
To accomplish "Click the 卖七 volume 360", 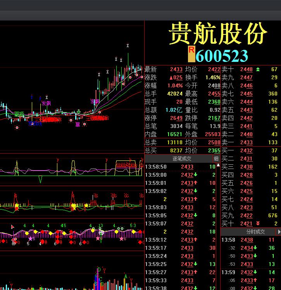I will coord(272,94).
